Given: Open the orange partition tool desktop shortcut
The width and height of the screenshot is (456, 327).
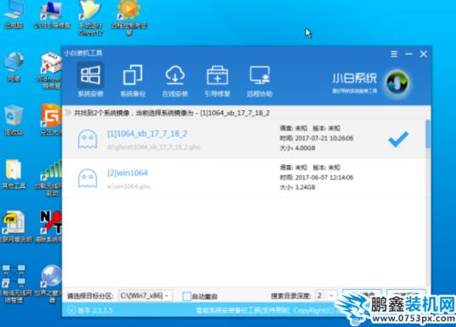Looking at the screenshot, I should click(x=51, y=119).
